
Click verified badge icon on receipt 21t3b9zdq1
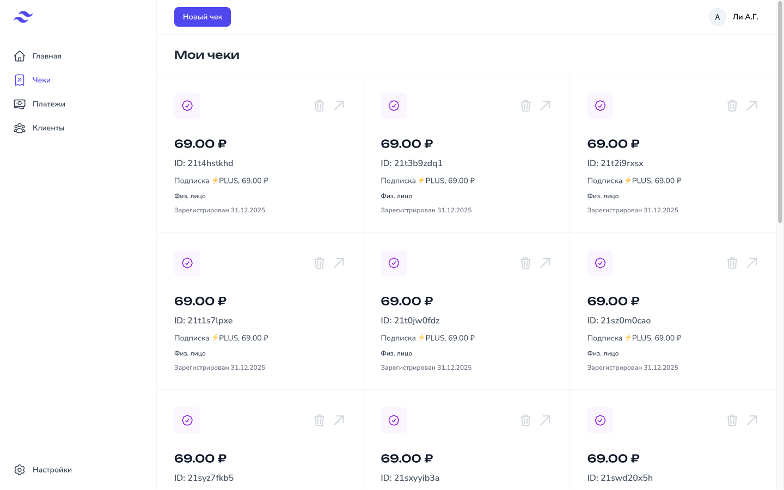point(394,106)
